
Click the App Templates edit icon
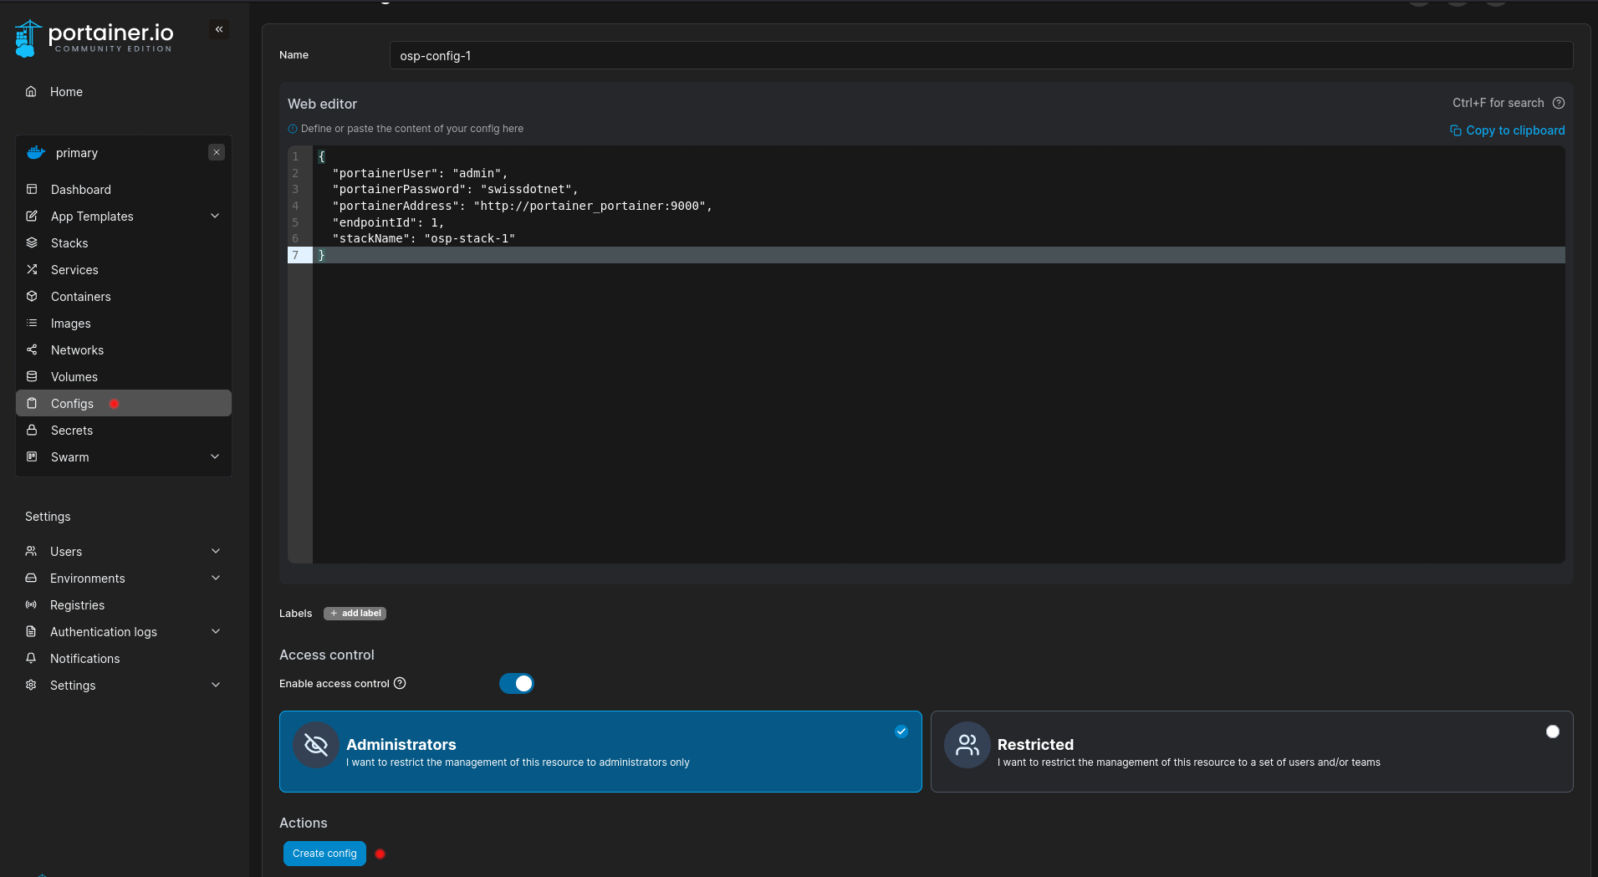32,216
